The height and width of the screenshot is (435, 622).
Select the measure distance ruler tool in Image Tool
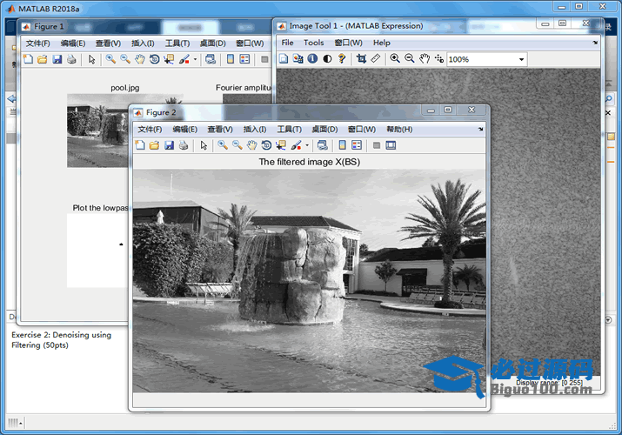[376, 59]
